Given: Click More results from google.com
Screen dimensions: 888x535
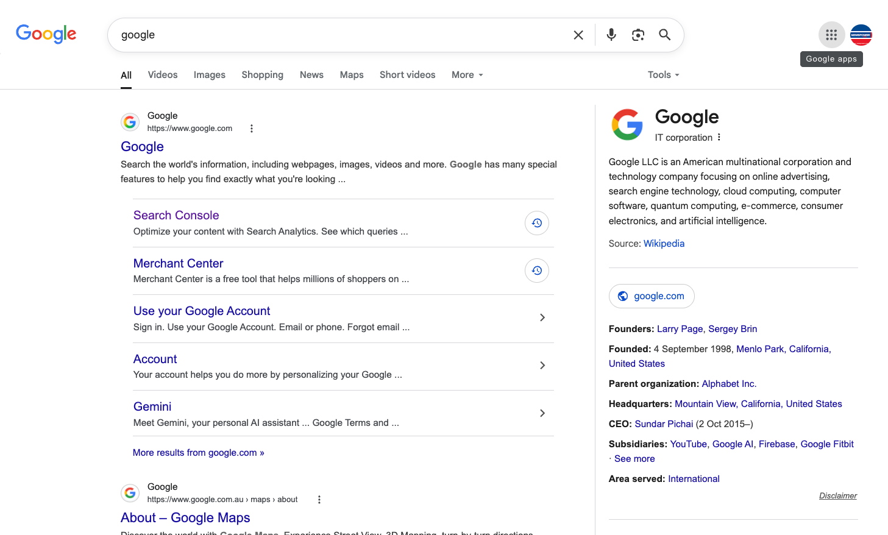Looking at the screenshot, I should click(199, 453).
